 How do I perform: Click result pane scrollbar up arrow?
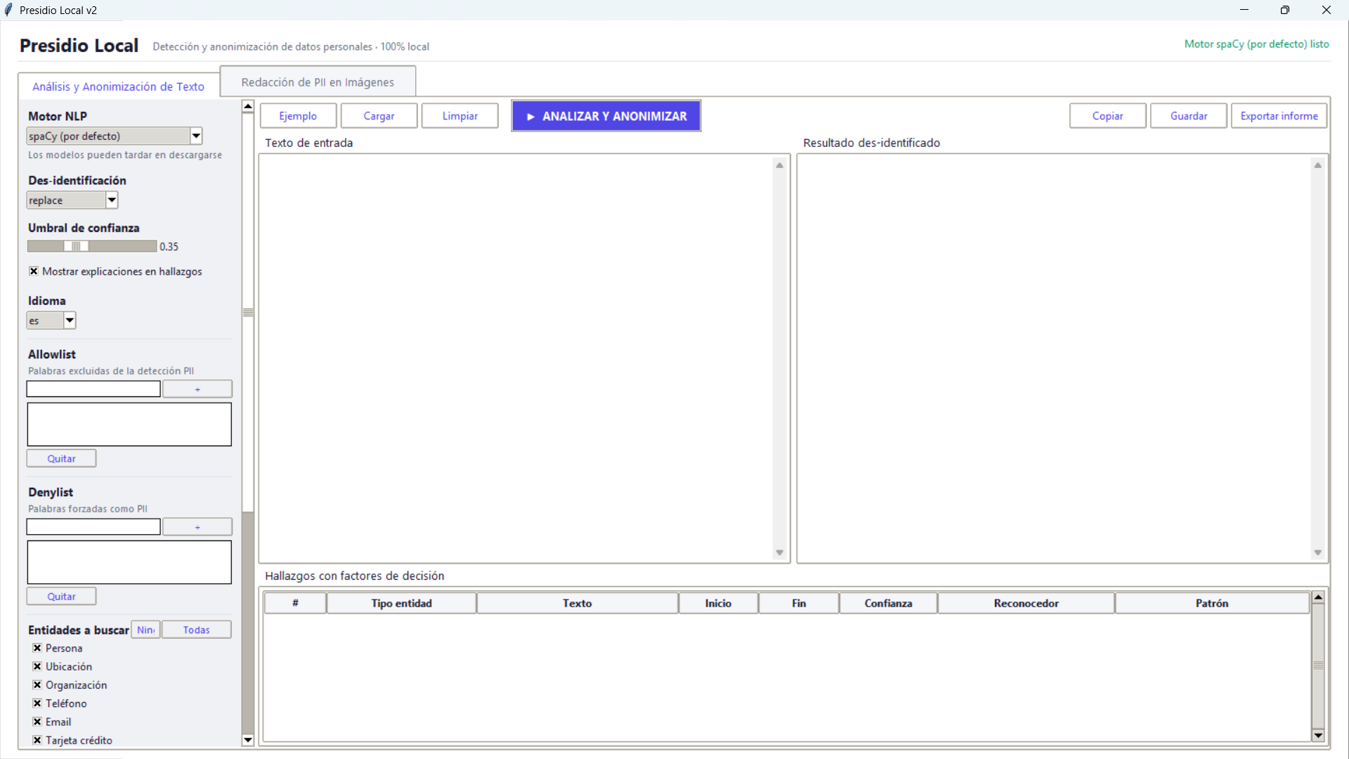click(x=1318, y=165)
